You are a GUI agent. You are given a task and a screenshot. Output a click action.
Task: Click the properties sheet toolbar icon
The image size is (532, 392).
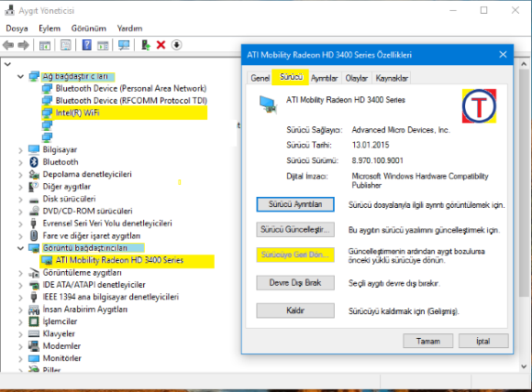(x=66, y=45)
